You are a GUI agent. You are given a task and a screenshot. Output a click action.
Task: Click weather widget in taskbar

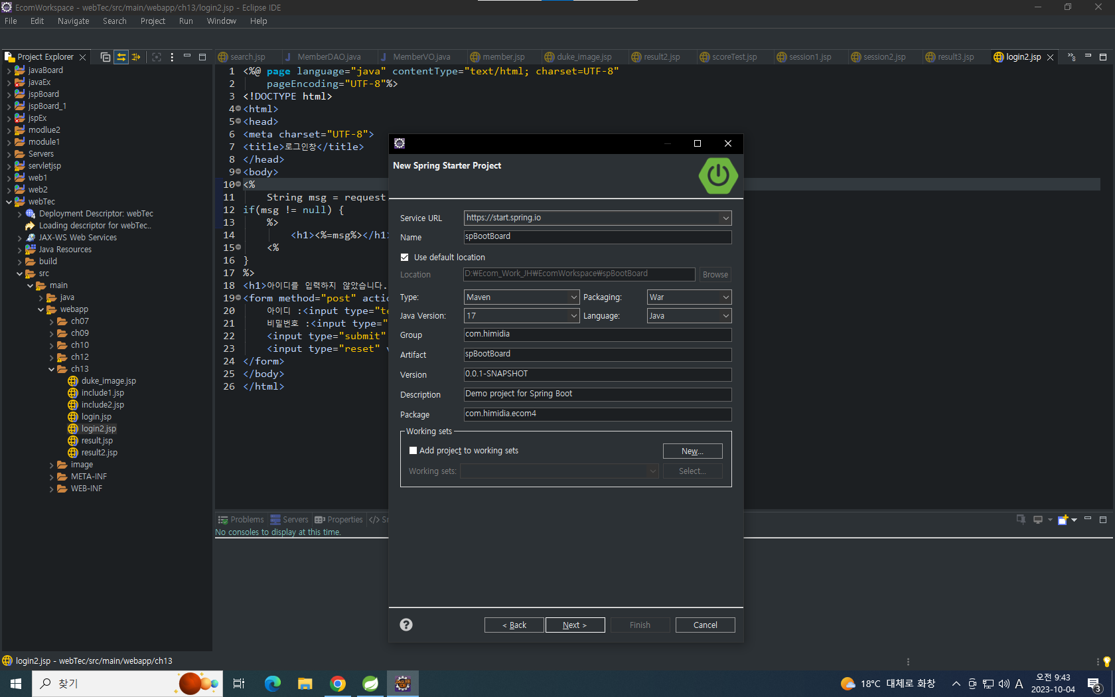887,684
